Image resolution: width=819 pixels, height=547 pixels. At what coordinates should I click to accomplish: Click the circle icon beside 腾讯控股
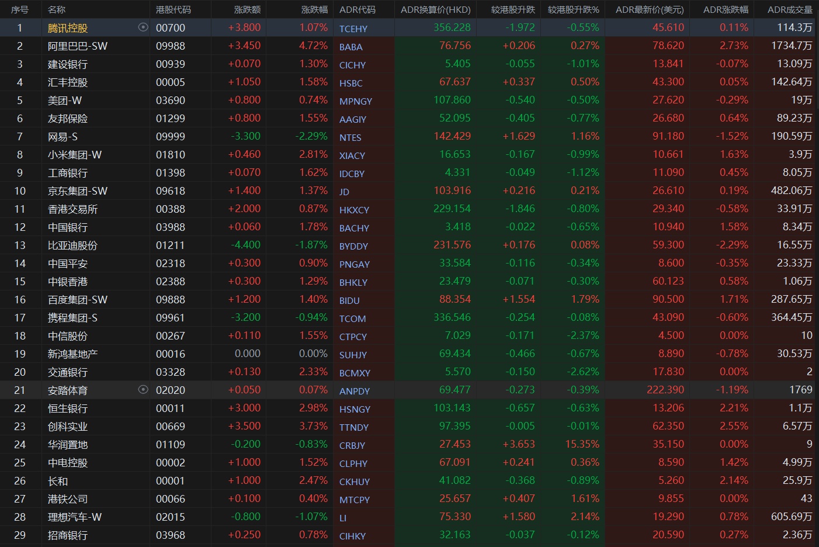click(143, 27)
